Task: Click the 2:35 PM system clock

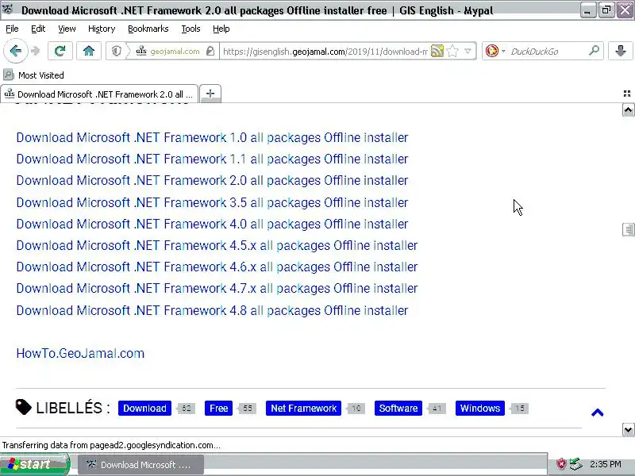Action: (x=606, y=464)
